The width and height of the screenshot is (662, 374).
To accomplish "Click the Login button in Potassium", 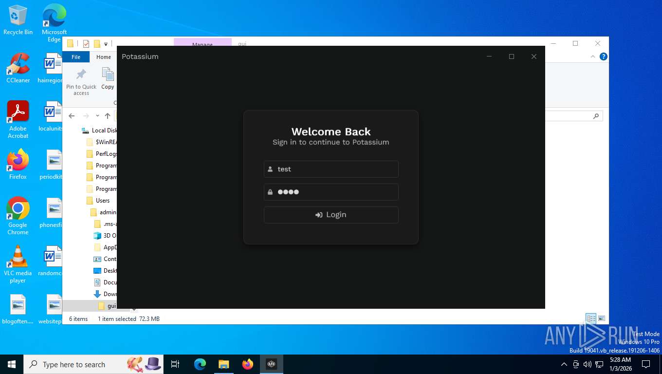I will 331,215.
